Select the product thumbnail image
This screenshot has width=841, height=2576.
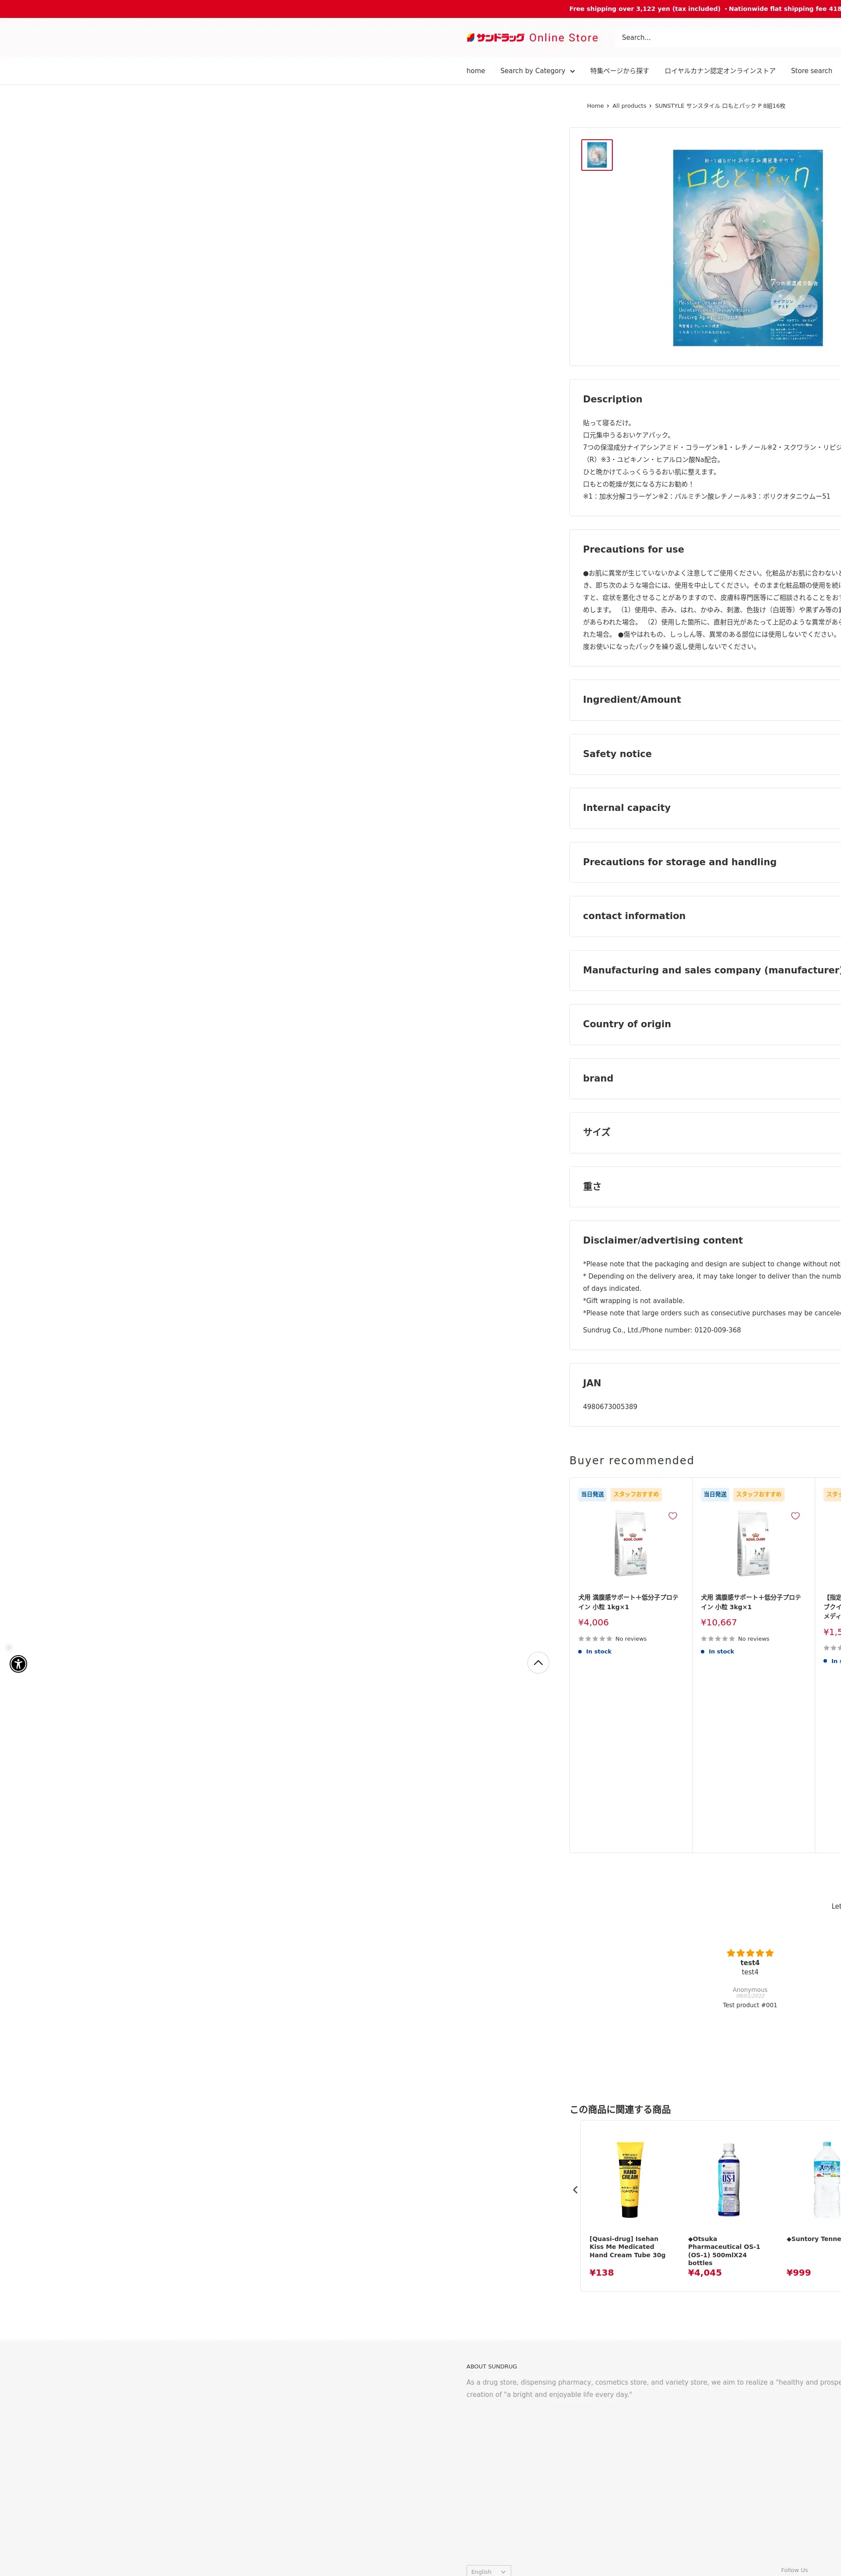pyautogui.click(x=597, y=155)
